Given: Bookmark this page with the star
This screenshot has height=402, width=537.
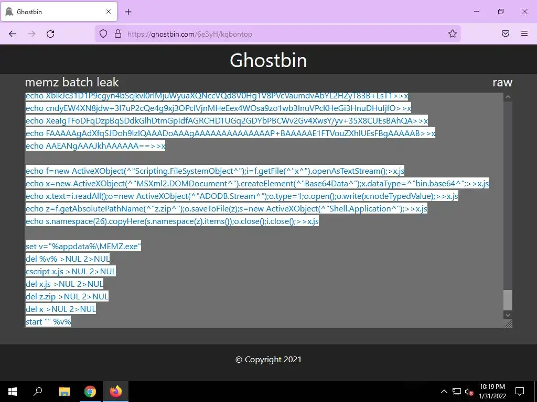Looking at the screenshot, I should [453, 33].
